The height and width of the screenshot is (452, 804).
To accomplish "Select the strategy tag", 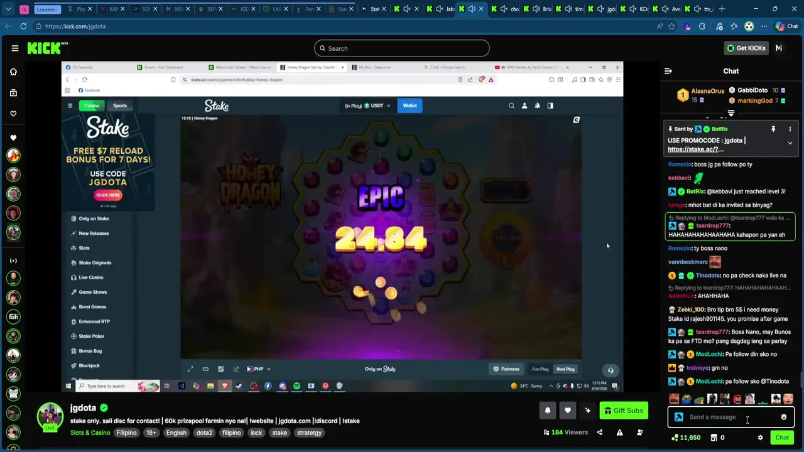I will pos(309,433).
